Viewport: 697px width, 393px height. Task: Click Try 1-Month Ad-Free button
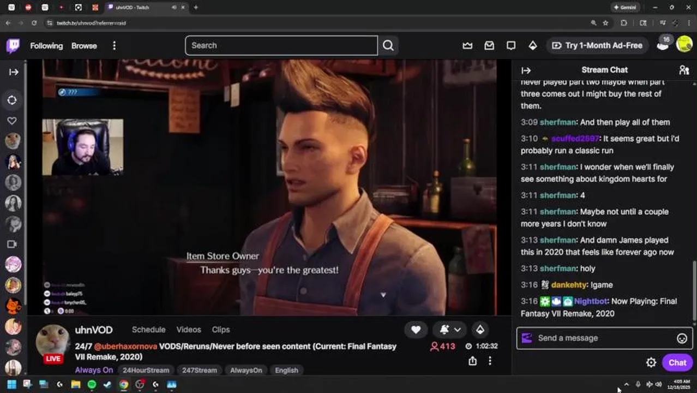597,45
